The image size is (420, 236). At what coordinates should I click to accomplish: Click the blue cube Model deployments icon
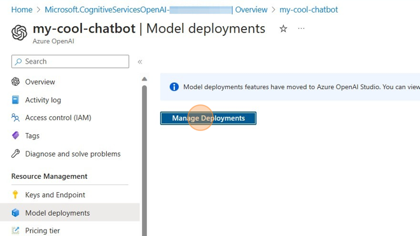15,212
